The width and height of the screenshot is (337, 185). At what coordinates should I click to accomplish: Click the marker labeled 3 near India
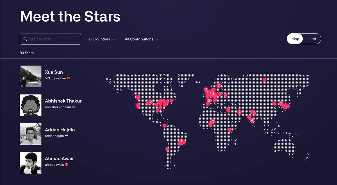252,120
